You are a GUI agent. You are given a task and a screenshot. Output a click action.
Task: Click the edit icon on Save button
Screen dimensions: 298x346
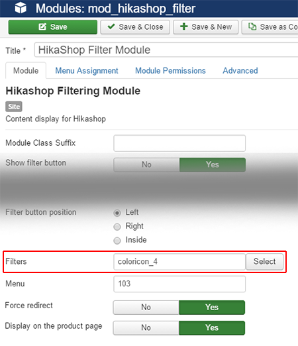[x=42, y=27]
